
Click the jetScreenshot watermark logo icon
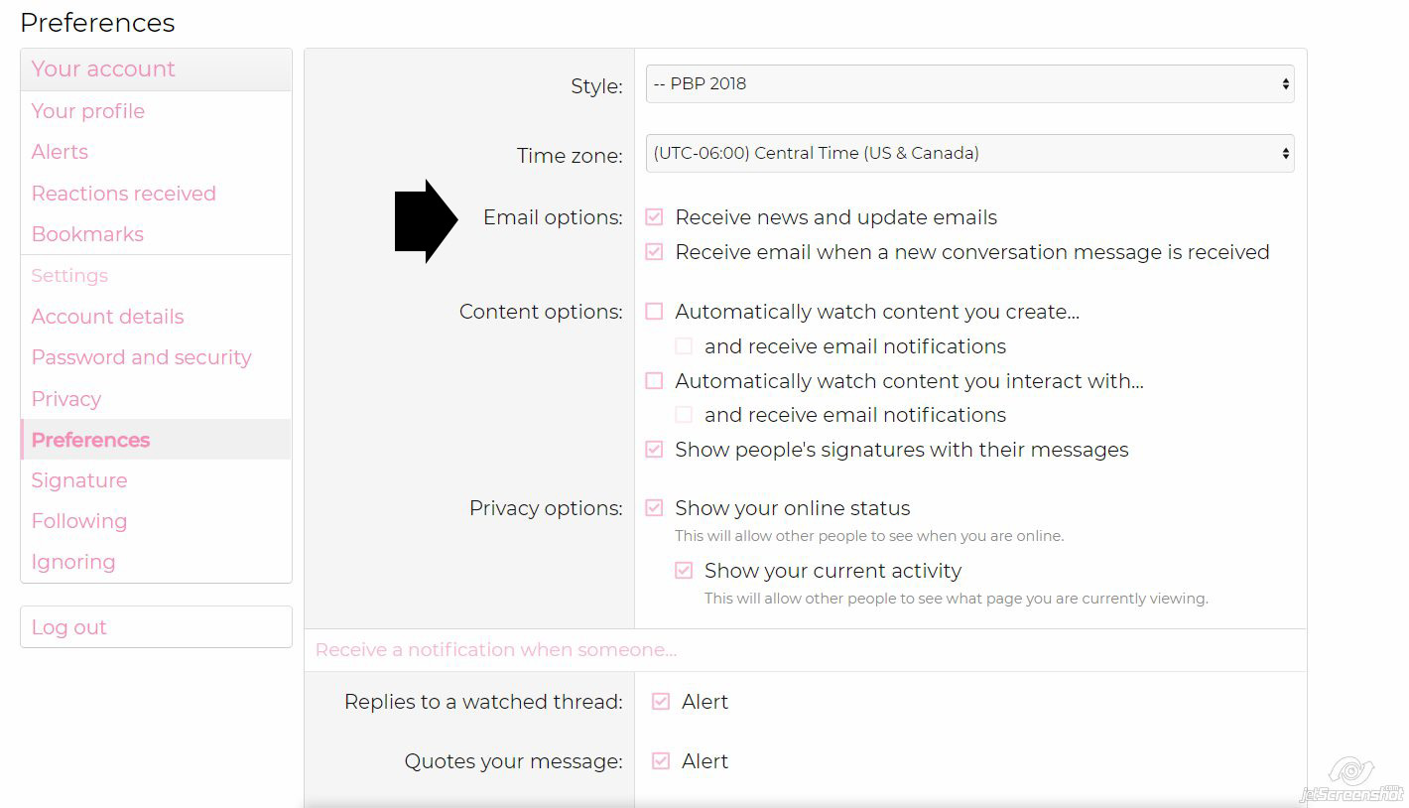click(1351, 771)
